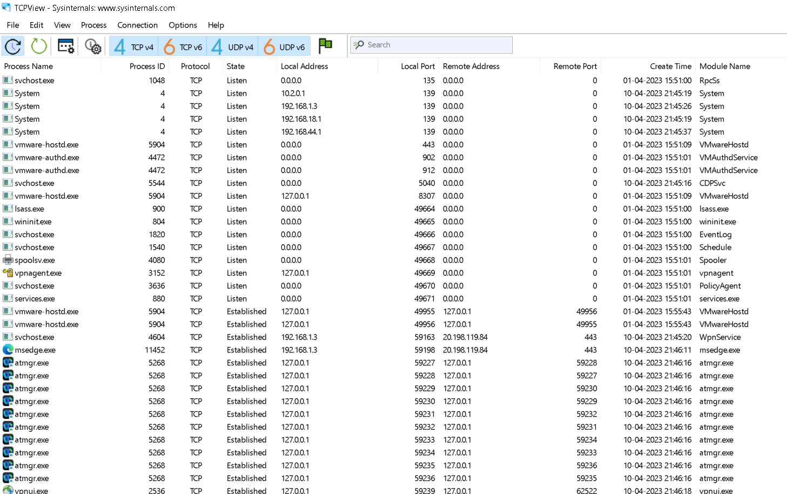Click the wininit.exe process icon

(8, 222)
